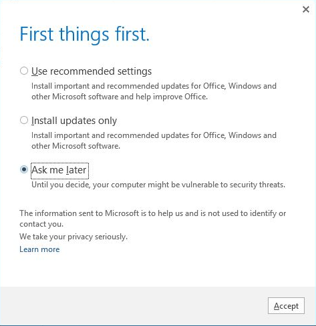Viewport: 316px width, 326px height.
Task: Click the Accept button
Action: click(286, 306)
